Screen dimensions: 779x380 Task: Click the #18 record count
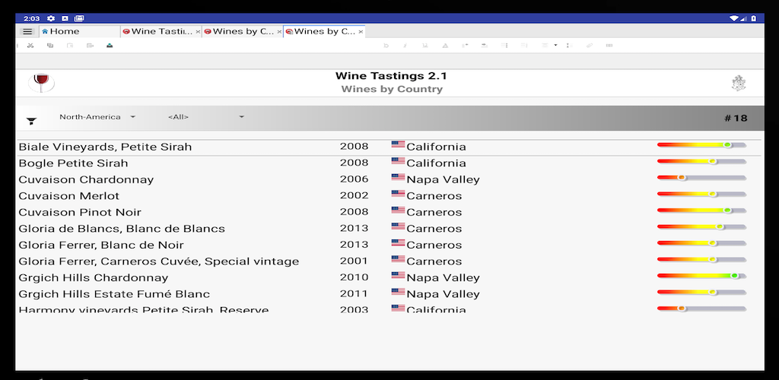[736, 118]
